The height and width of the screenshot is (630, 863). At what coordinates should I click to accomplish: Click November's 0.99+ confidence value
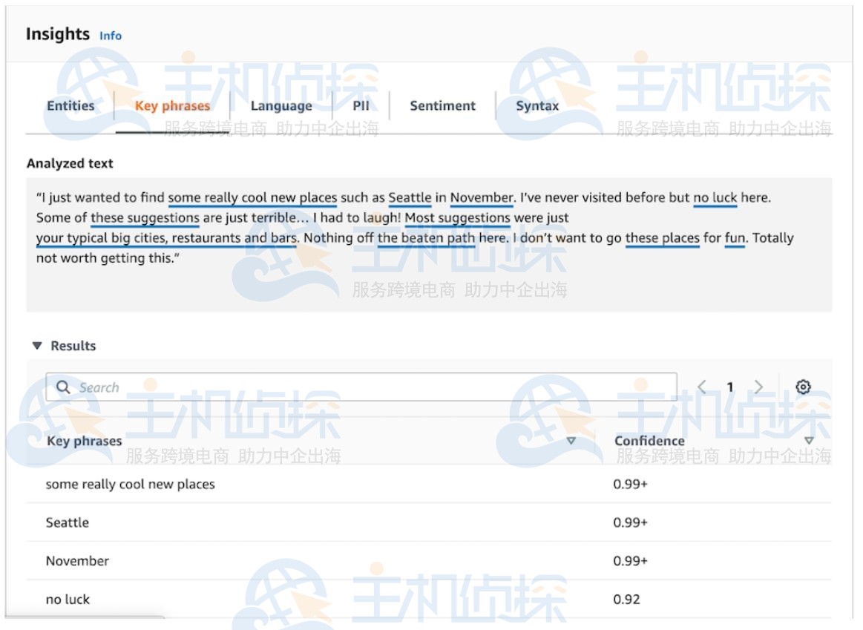point(630,561)
